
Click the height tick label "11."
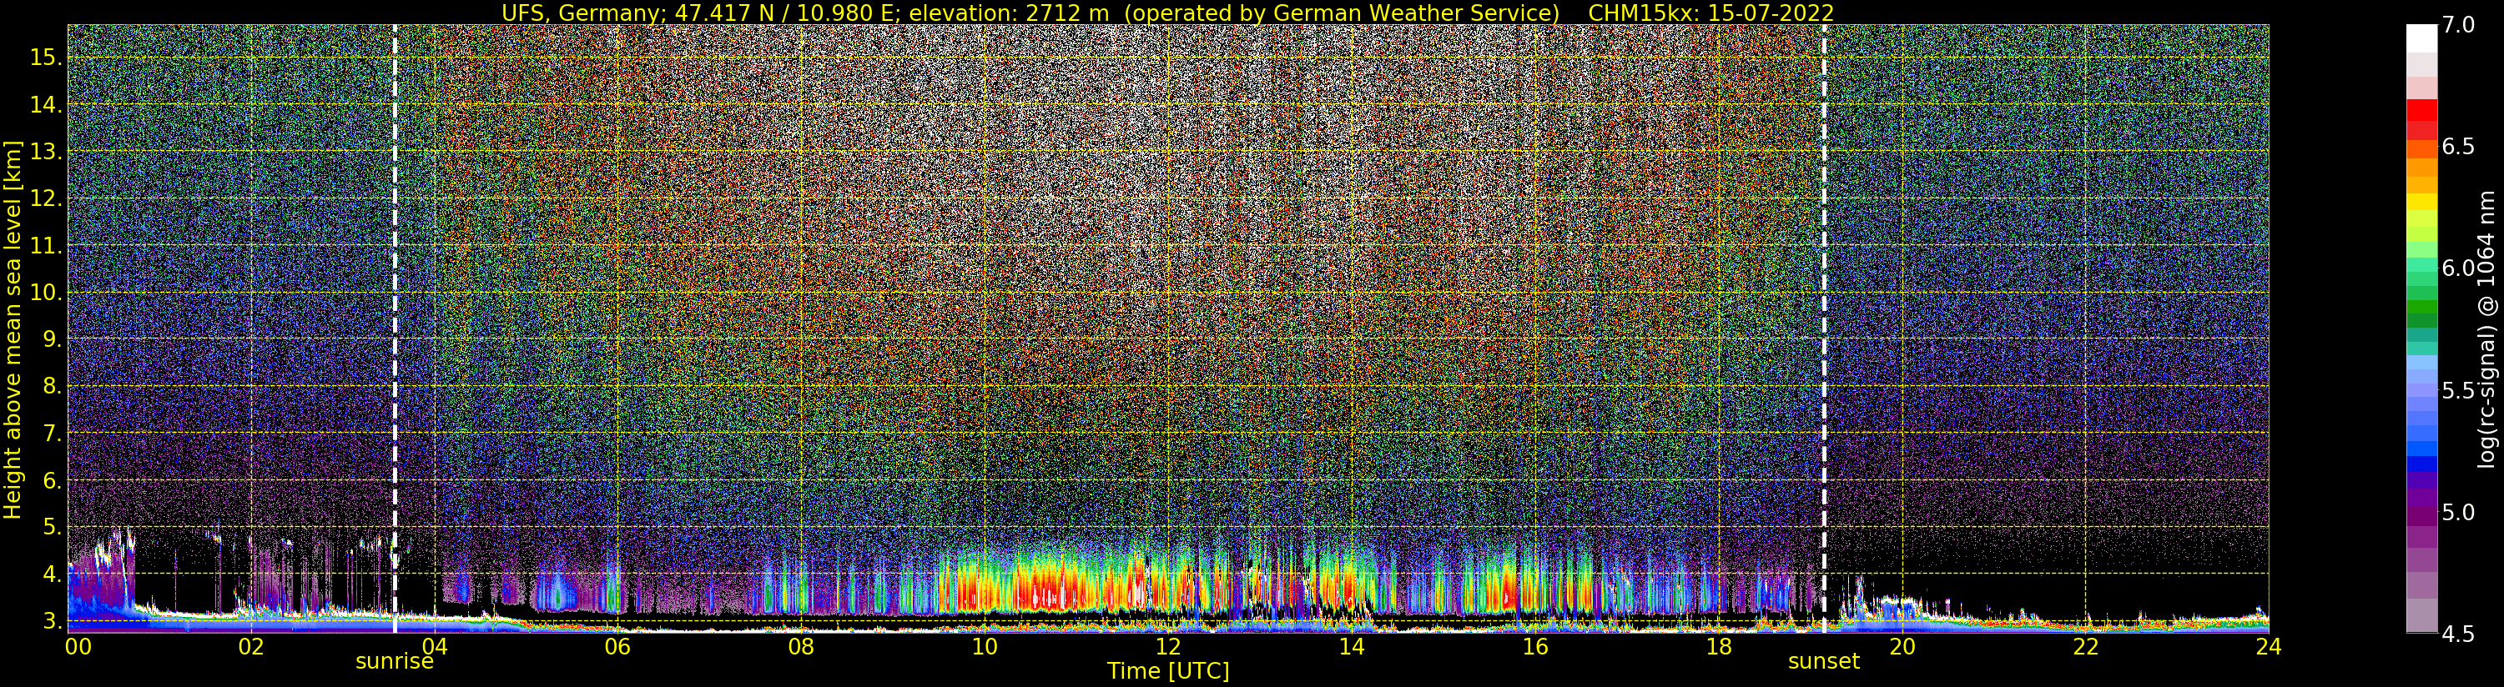click(x=46, y=245)
